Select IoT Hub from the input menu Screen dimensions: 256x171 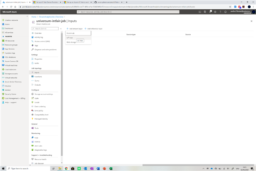(78, 38)
